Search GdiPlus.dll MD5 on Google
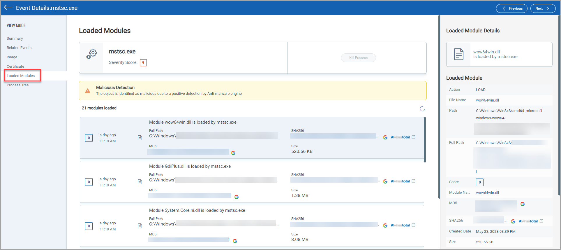 (x=237, y=197)
